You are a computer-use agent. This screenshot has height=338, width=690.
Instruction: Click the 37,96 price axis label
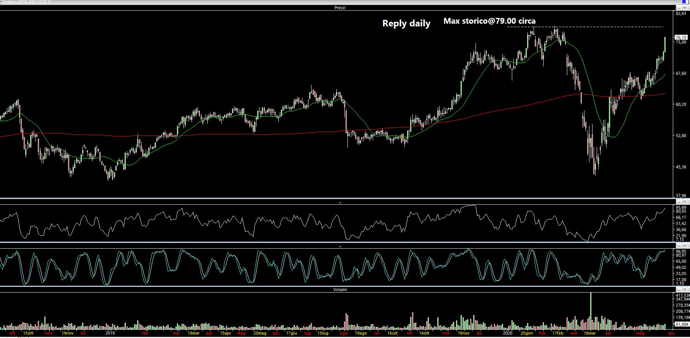coord(681,196)
